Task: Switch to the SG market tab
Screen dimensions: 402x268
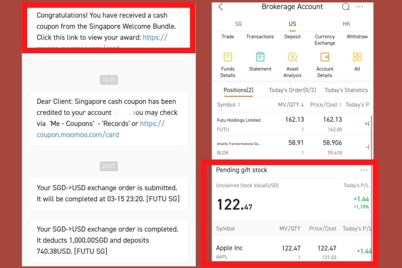Action: tap(238, 24)
